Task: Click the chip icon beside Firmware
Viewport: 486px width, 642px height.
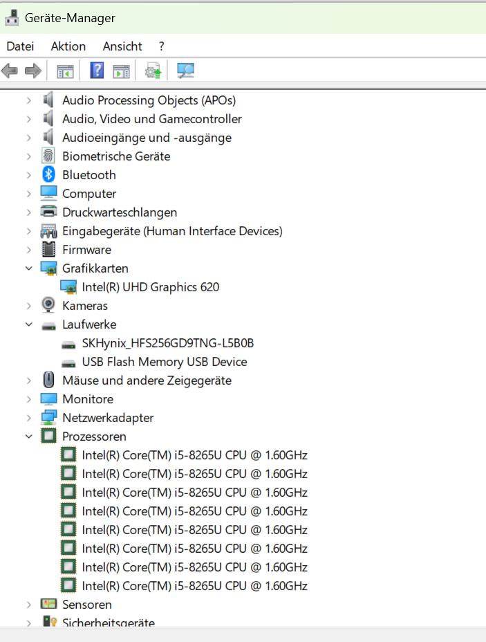Action: click(48, 249)
